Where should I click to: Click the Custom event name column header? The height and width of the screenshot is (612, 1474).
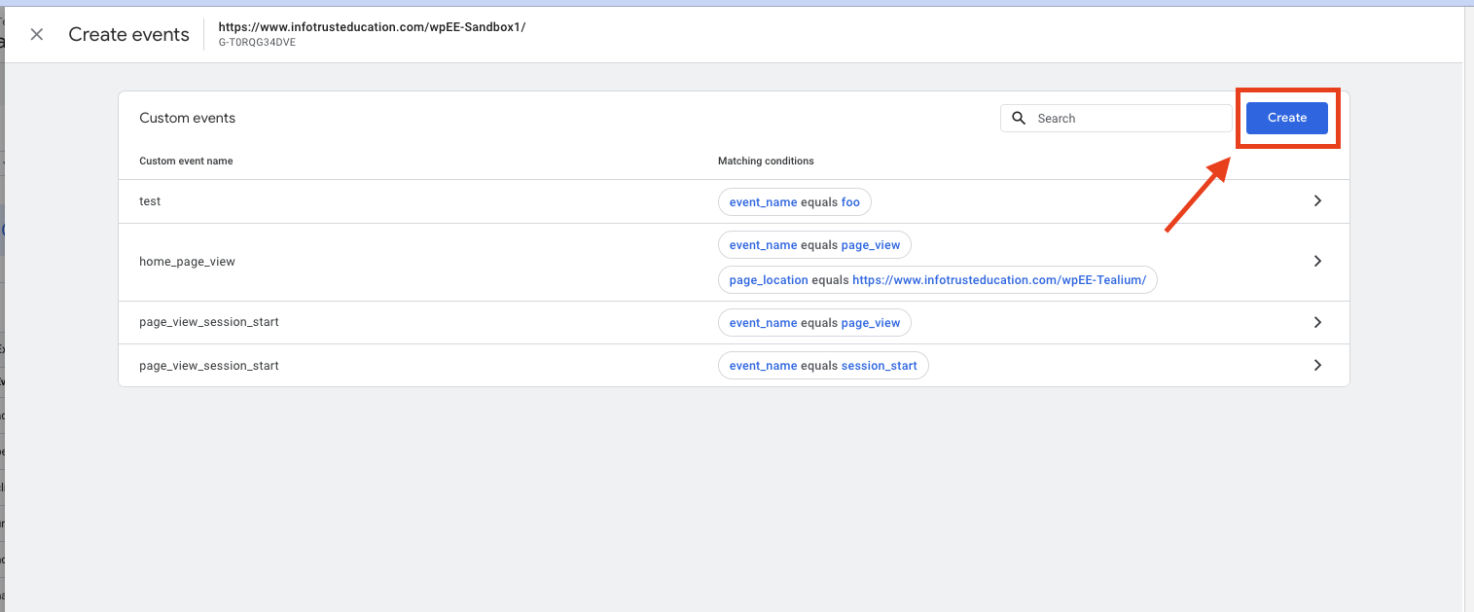pyautogui.click(x=186, y=161)
